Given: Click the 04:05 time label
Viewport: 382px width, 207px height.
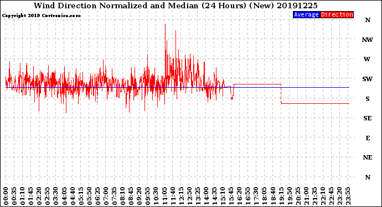Looking at the screenshot, I should tap(64, 196).
